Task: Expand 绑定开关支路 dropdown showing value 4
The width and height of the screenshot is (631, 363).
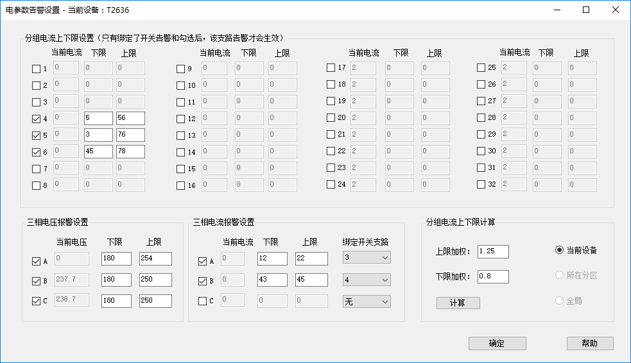Action: 367,280
